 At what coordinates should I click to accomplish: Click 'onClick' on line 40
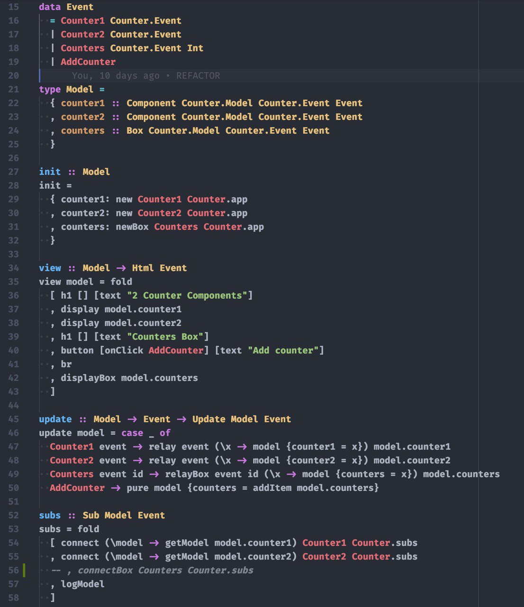[x=124, y=351]
